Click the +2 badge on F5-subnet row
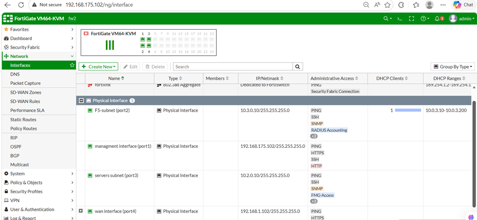This screenshot has height=220, width=477. tap(314, 137)
